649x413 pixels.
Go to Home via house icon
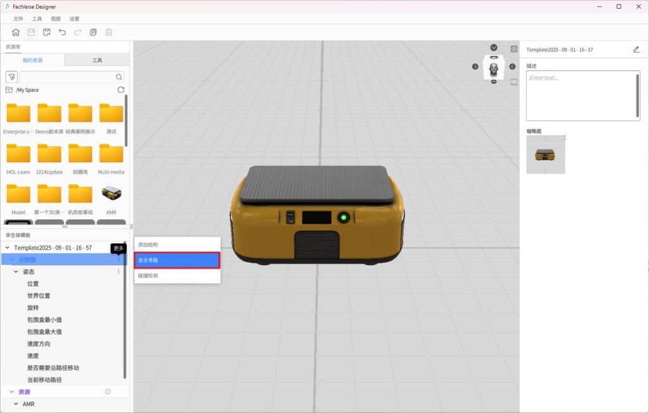click(x=16, y=32)
